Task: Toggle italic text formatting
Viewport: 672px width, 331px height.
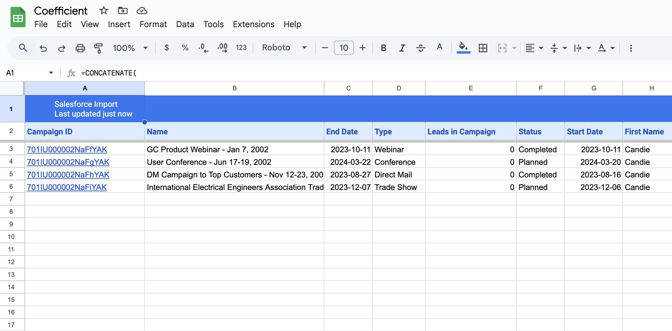Action: (402, 48)
